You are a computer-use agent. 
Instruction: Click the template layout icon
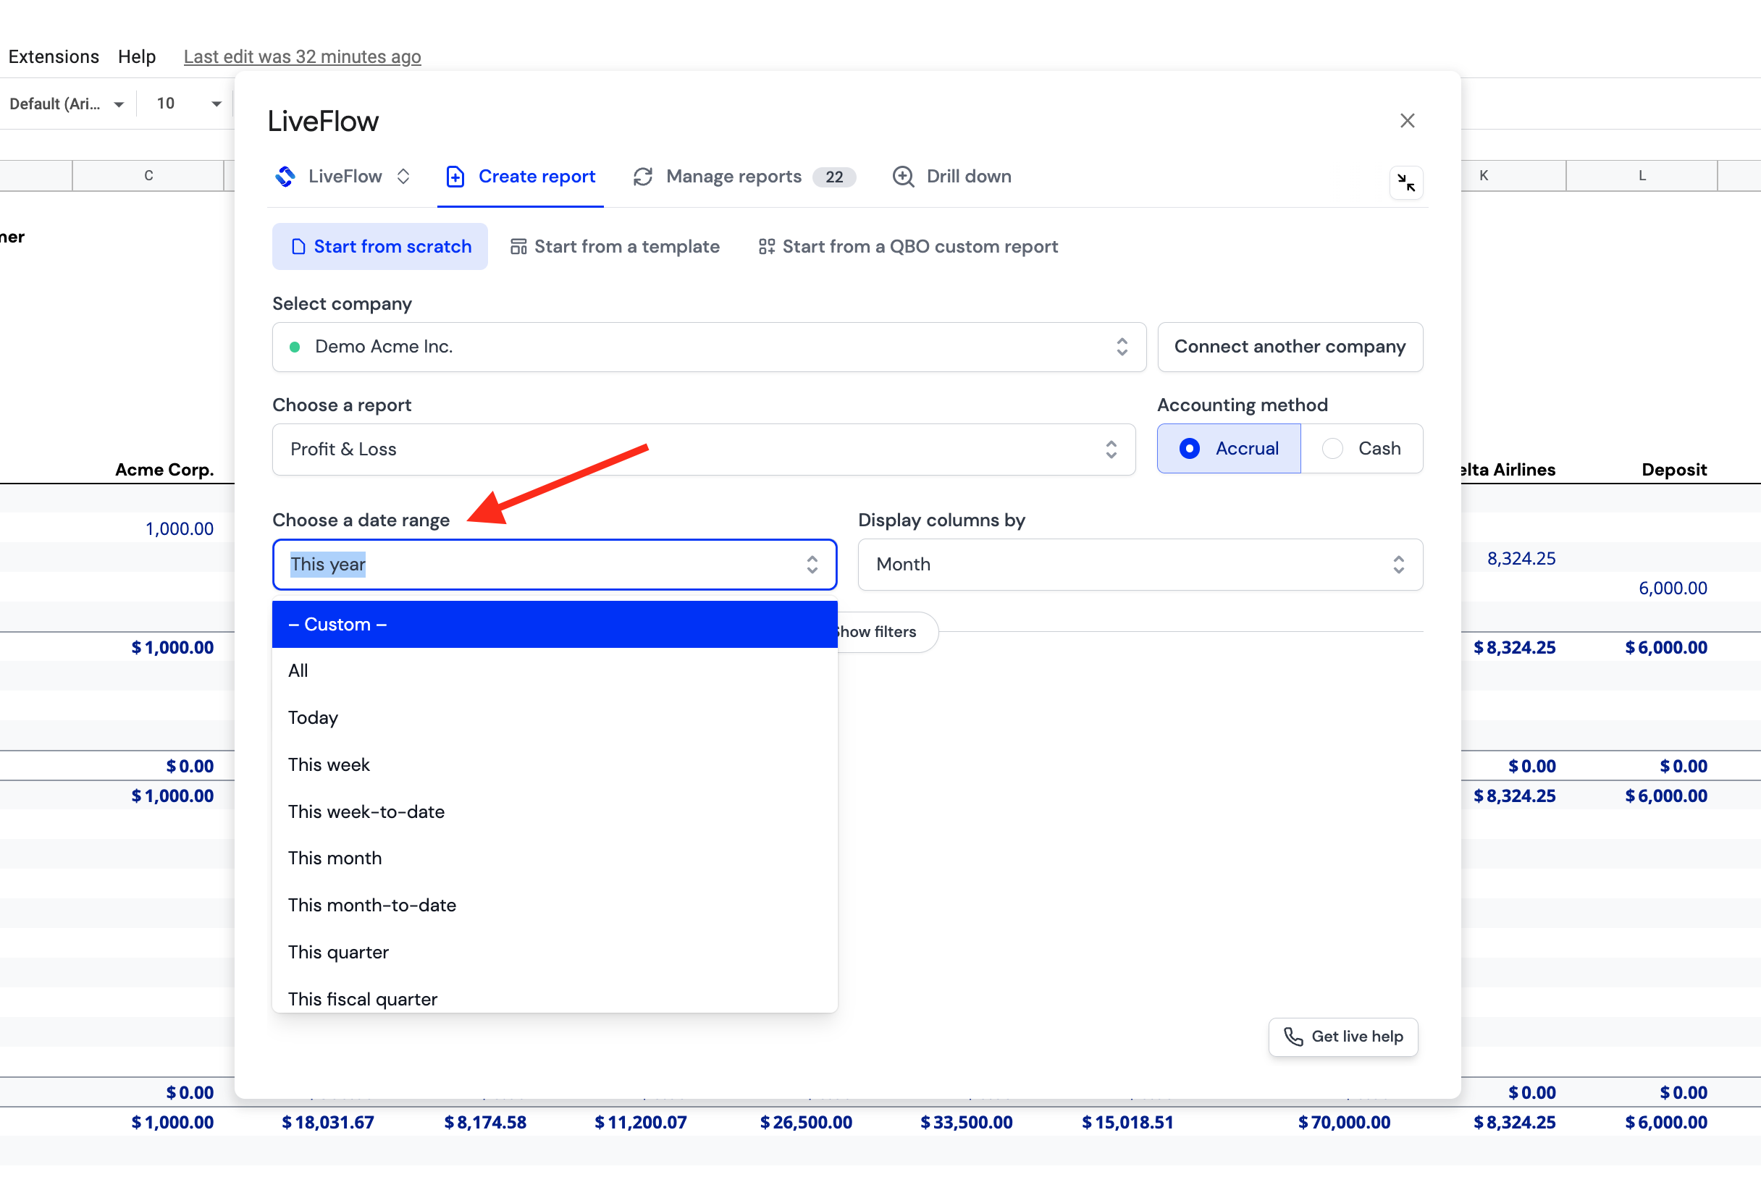518,247
